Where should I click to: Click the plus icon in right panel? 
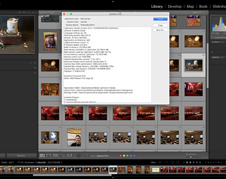coord(212,52)
